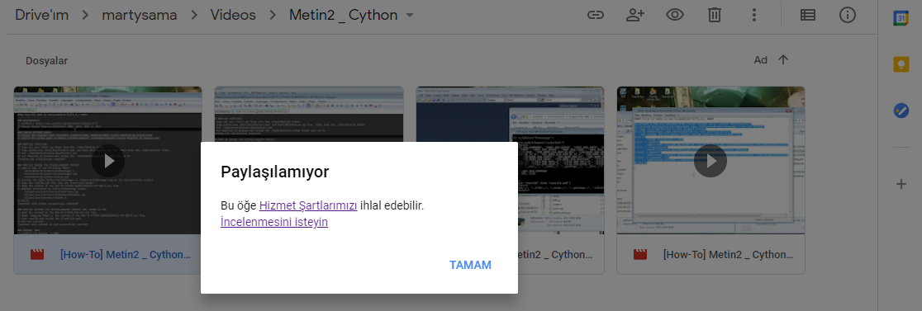
Task: Click the first file's red video icon
Action: [x=38, y=255]
